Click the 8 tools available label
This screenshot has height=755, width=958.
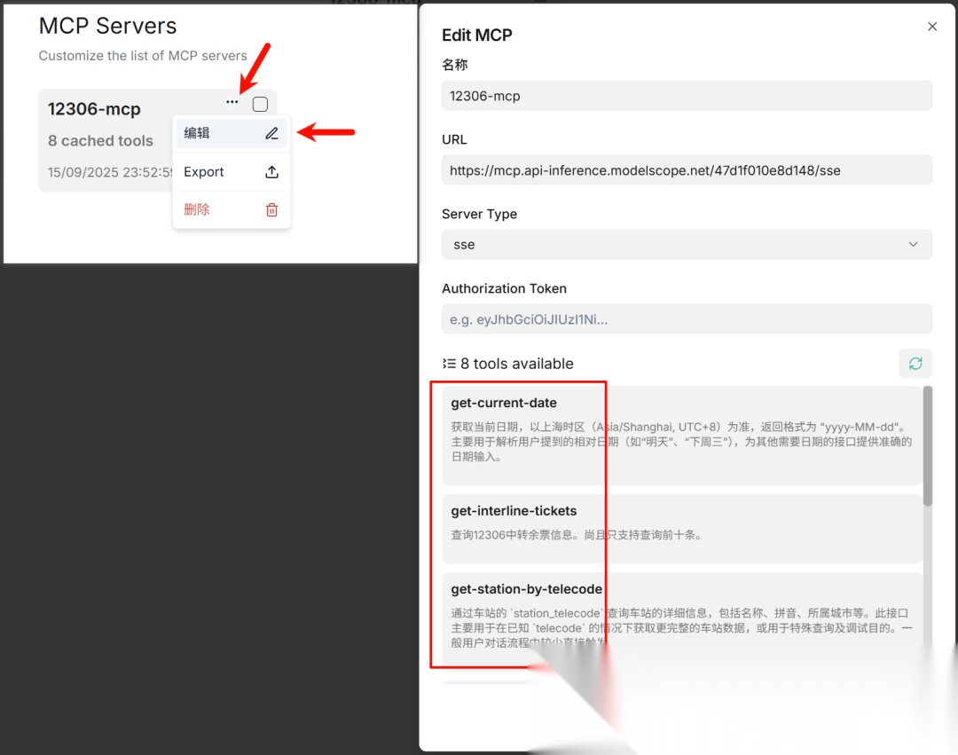click(x=517, y=364)
